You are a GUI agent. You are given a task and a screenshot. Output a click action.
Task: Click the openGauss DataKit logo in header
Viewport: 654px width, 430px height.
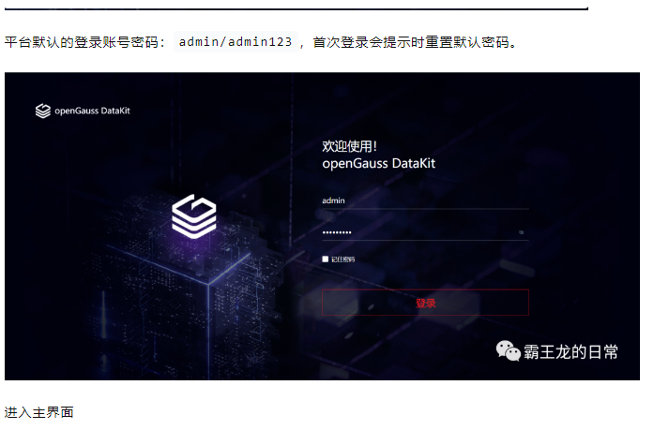click(x=83, y=111)
